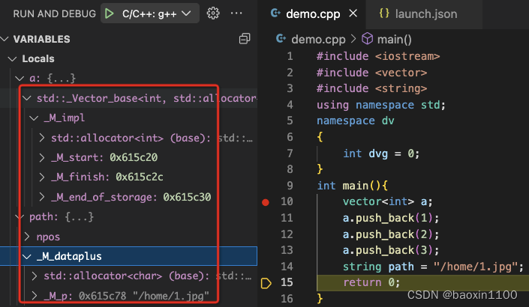Open more actions ellipsis in debug header
Screen dimensions: 529x307
coord(236,13)
